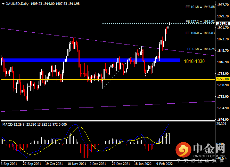Image resolution: width=230 pixels, height=167 pixels.
Task: Click the 1845.70 price scale value
Action: tap(223, 50)
